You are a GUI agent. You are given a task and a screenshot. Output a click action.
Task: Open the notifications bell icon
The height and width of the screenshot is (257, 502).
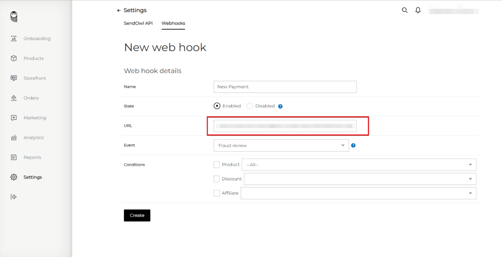(418, 10)
